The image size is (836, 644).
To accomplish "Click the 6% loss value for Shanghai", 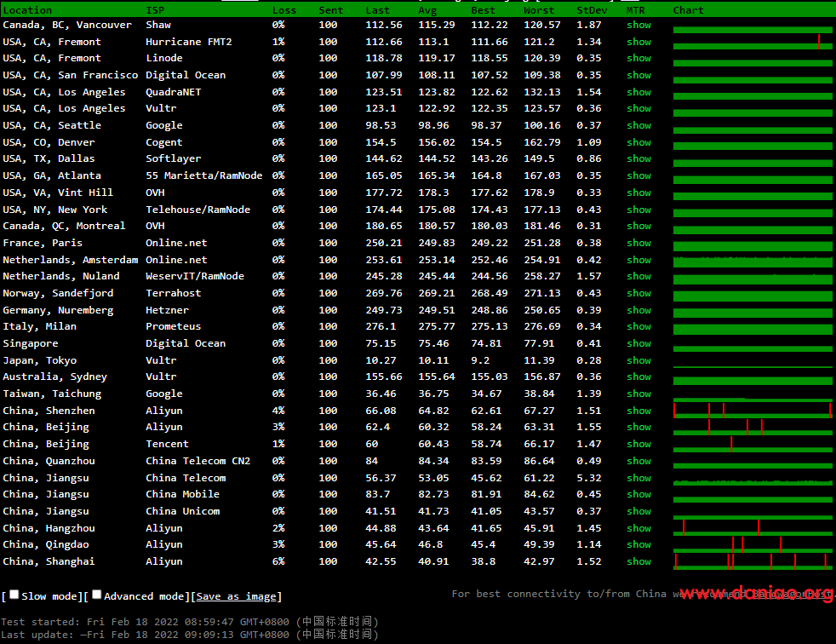I will click(278, 561).
